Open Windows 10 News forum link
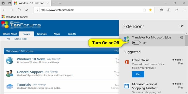188x94 pixels. (31, 59)
